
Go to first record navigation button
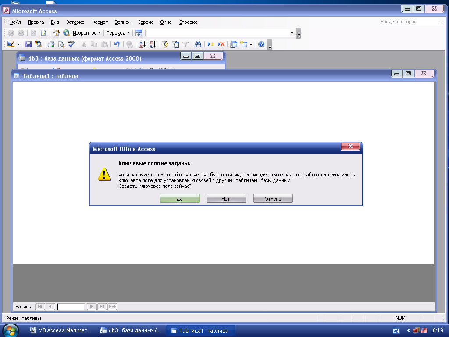(40, 307)
